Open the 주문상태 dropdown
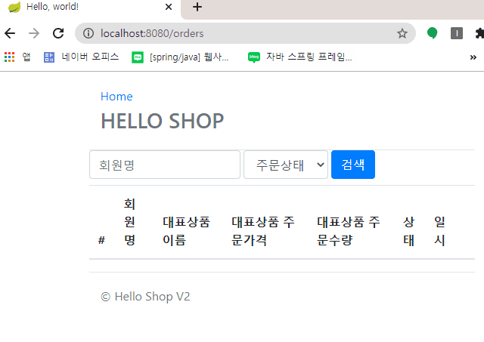The height and width of the screenshot is (342, 484). click(286, 165)
